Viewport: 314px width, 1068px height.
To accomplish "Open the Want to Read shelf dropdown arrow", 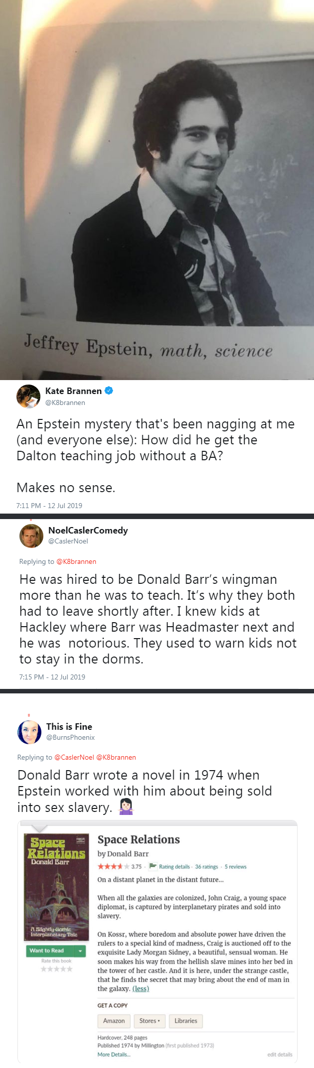I will coord(81,951).
